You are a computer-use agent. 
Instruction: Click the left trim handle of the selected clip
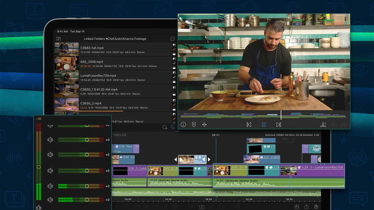[x=176, y=160]
